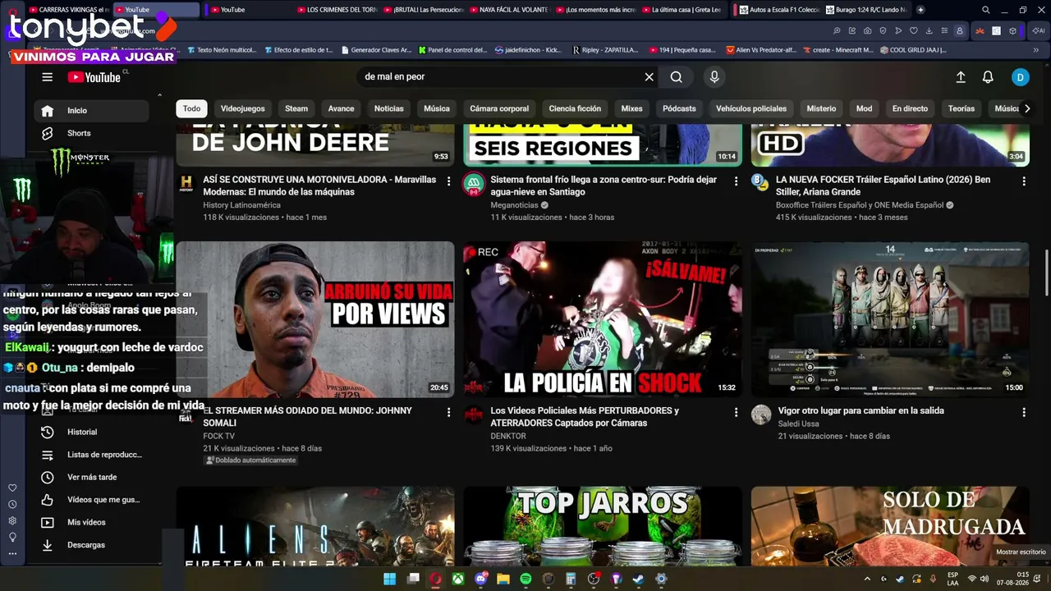Select the "Steam" filter chip
Image resolution: width=1051 pixels, height=591 pixels.
296,108
